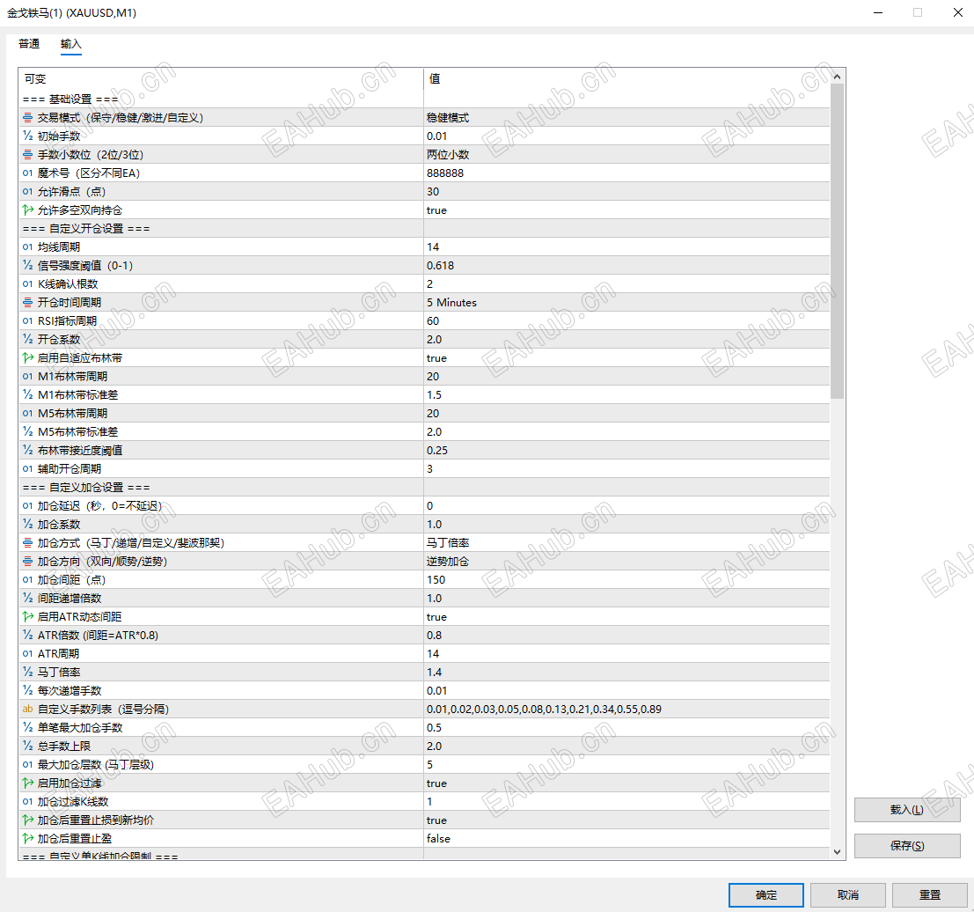The width and height of the screenshot is (974, 912).
Task: Edit the 魔术号 value 888888
Action: (626, 173)
